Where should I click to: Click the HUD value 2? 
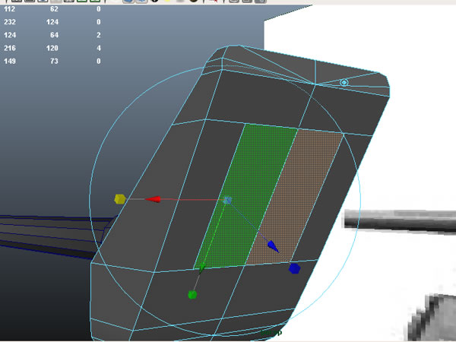99,35
